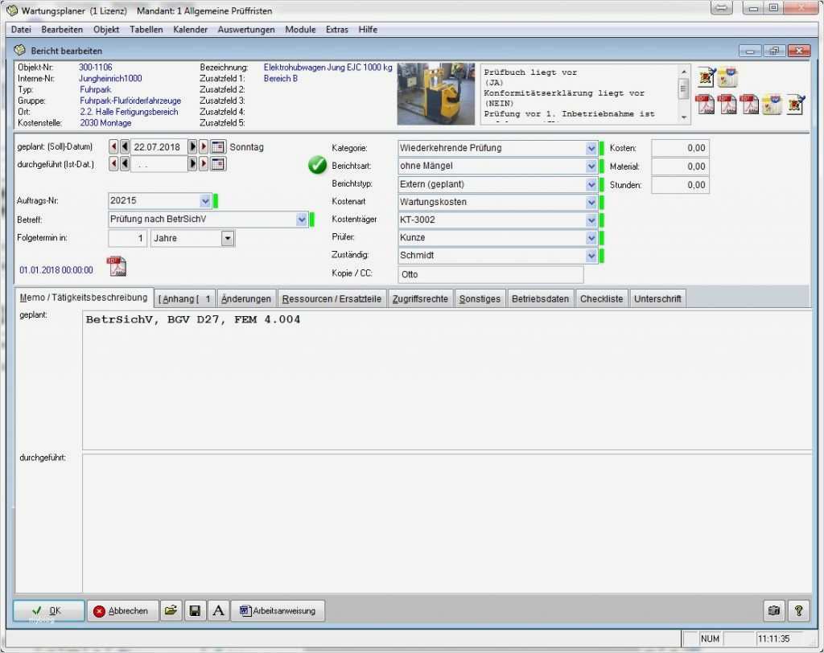824x653 pixels.
Task: Click the Objekt-Nr value 300-1106
Action: click(x=95, y=68)
